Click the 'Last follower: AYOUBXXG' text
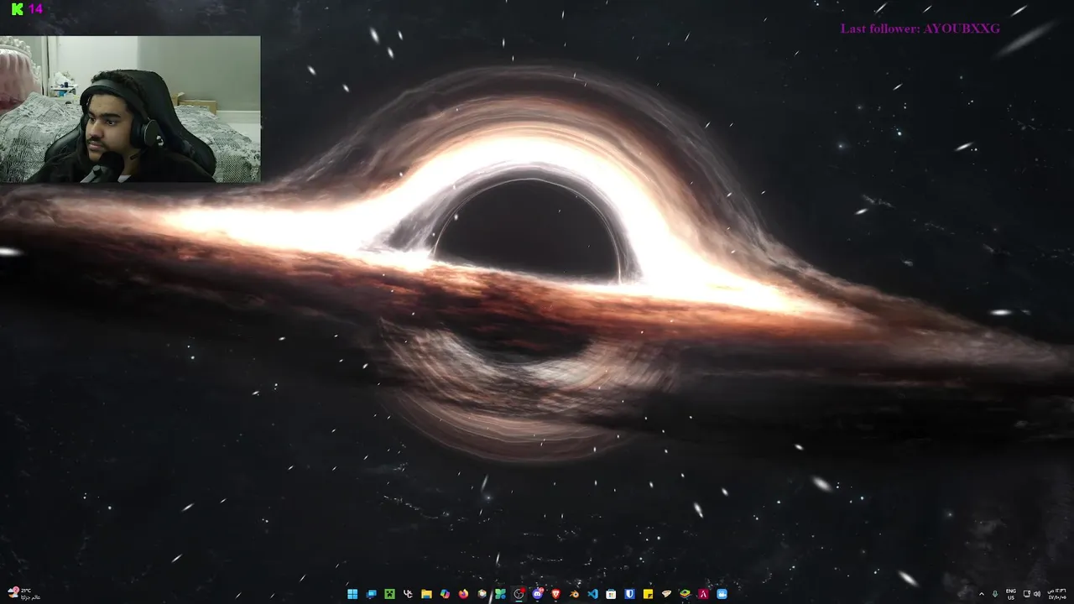This screenshot has height=604, width=1074. click(920, 29)
